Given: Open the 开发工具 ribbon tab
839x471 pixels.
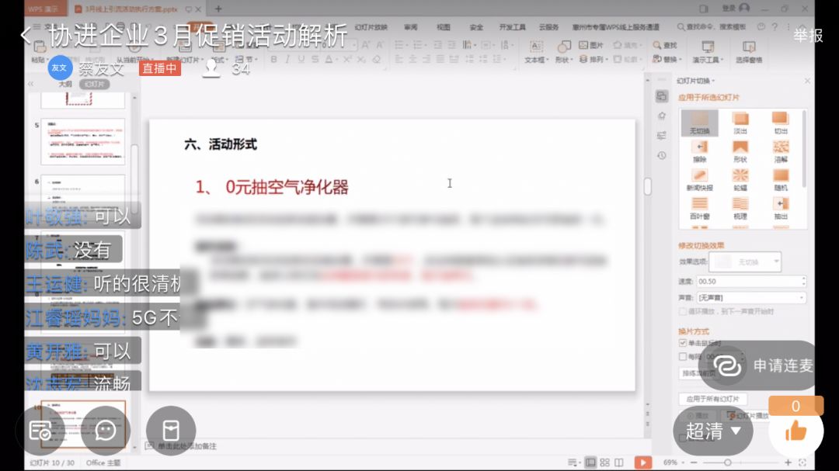Looking at the screenshot, I should (512, 27).
